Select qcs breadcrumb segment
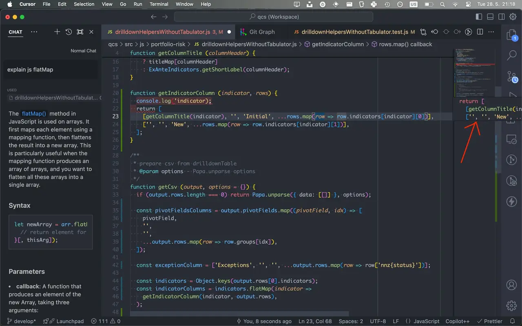The image size is (522, 326). (x=113, y=44)
